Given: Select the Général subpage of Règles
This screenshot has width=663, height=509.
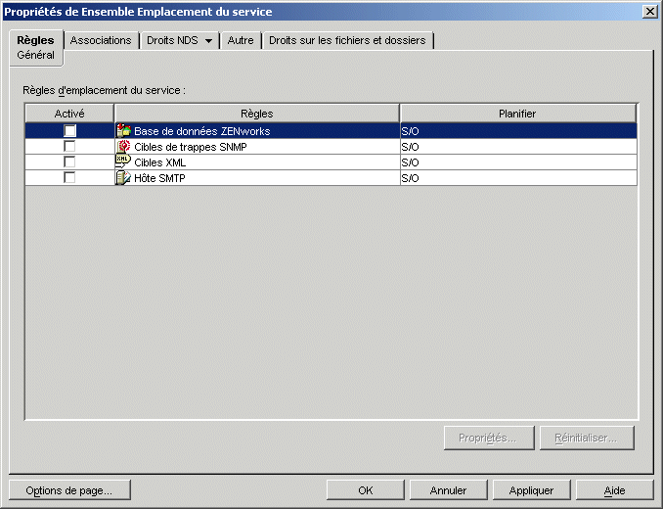Looking at the screenshot, I should point(35,55).
